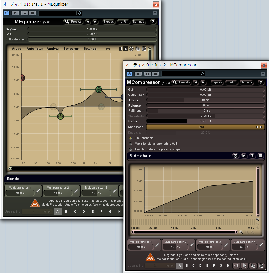269x273 pixels.
Task: Select next Knee mode arrow
Action: click(261, 127)
